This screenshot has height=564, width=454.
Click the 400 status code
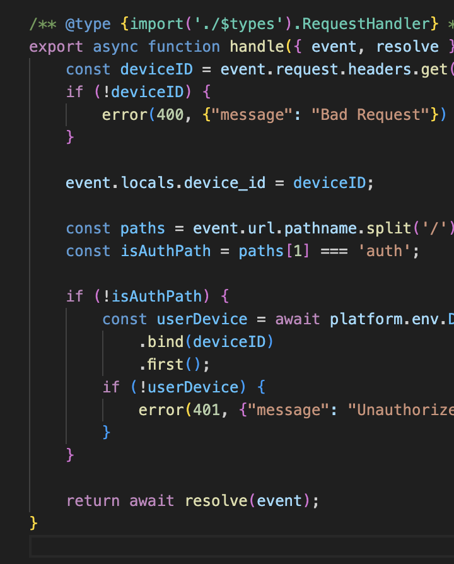click(170, 115)
